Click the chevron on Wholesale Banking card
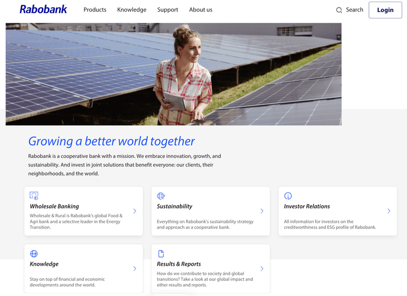The height and width of the screenshot is (296, 407). pos(135,211)
